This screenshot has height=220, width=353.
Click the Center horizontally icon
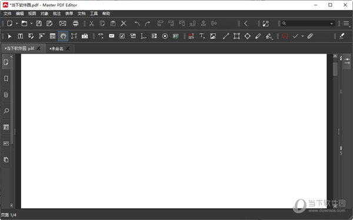[x=204, y=24]
